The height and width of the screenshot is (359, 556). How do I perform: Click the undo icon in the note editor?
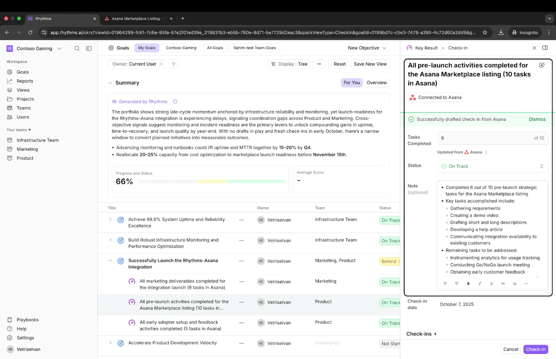[445, 284]
